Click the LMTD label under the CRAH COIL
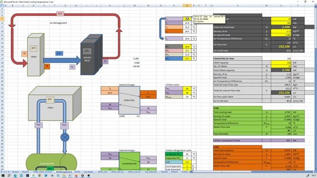 click(x=122, y=116)
